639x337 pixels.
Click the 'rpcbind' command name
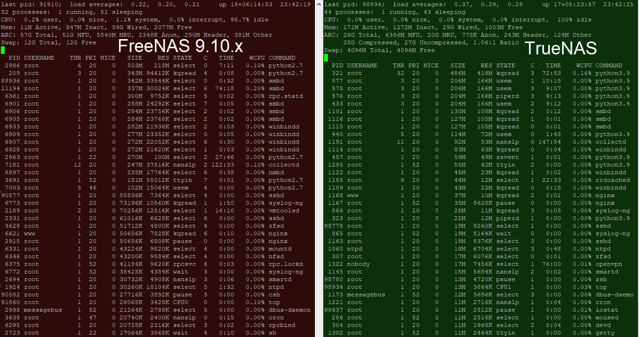(x=282, y=325)
